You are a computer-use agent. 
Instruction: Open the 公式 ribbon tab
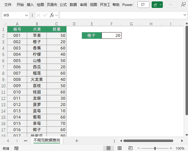point(63,5)
